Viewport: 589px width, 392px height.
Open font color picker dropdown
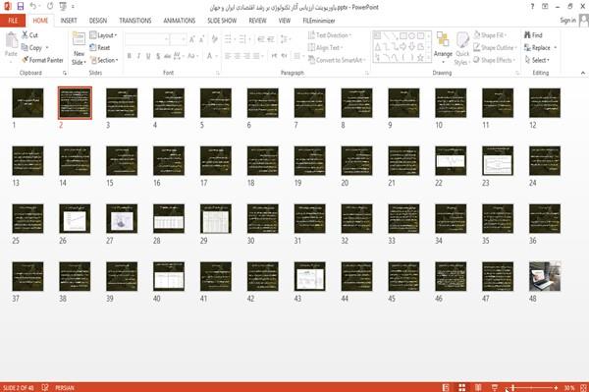tap(216, 56)
